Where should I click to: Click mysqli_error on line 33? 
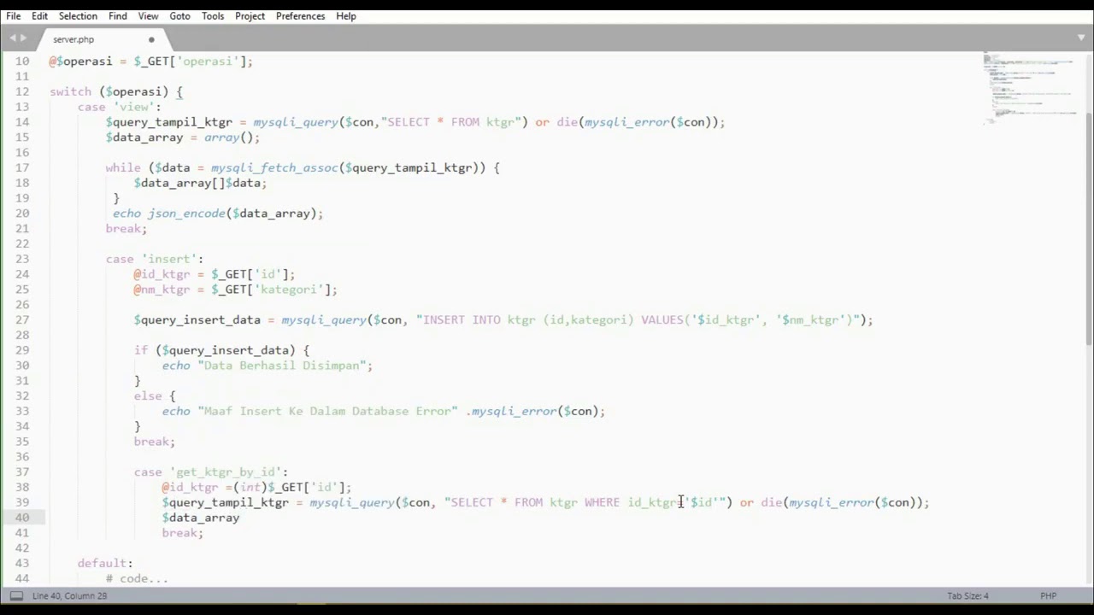(514, 411)
